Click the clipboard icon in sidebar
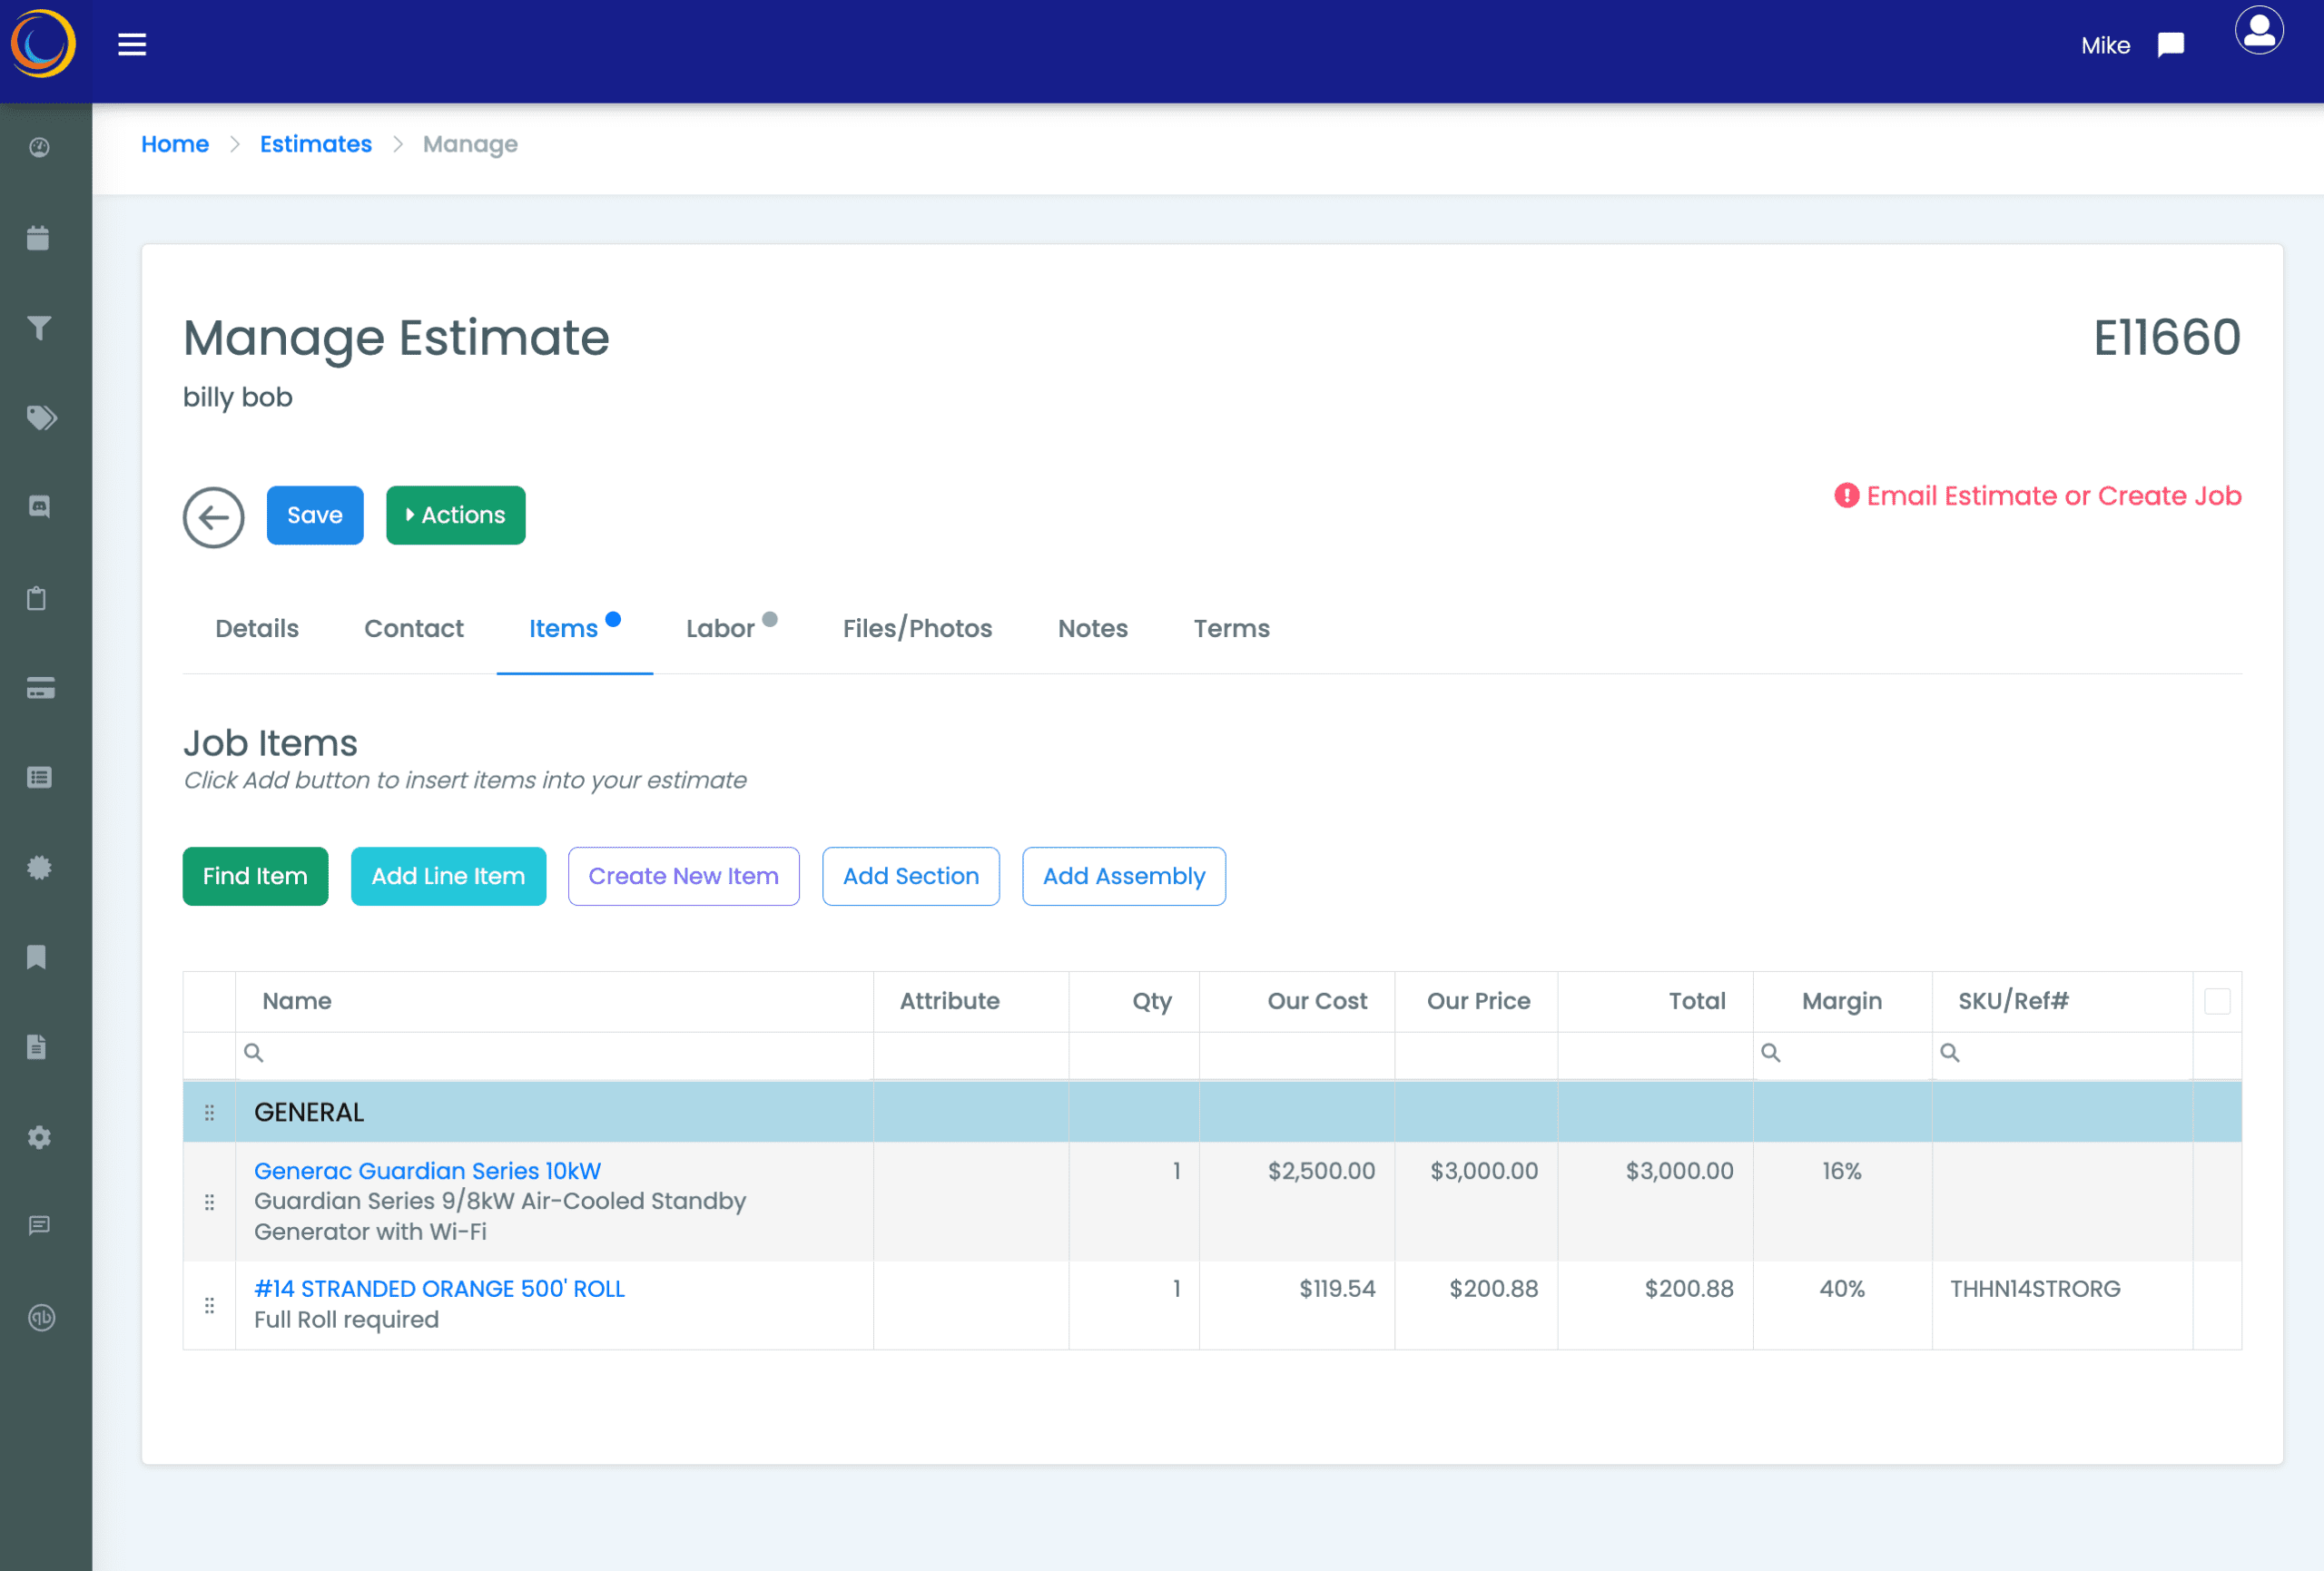 37,599
